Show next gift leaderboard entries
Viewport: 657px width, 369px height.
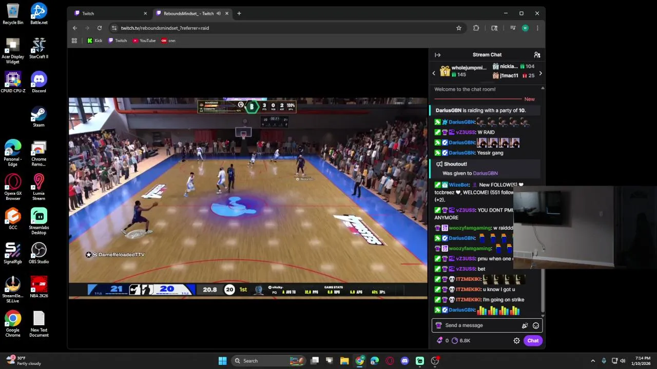tap(540, 73)
